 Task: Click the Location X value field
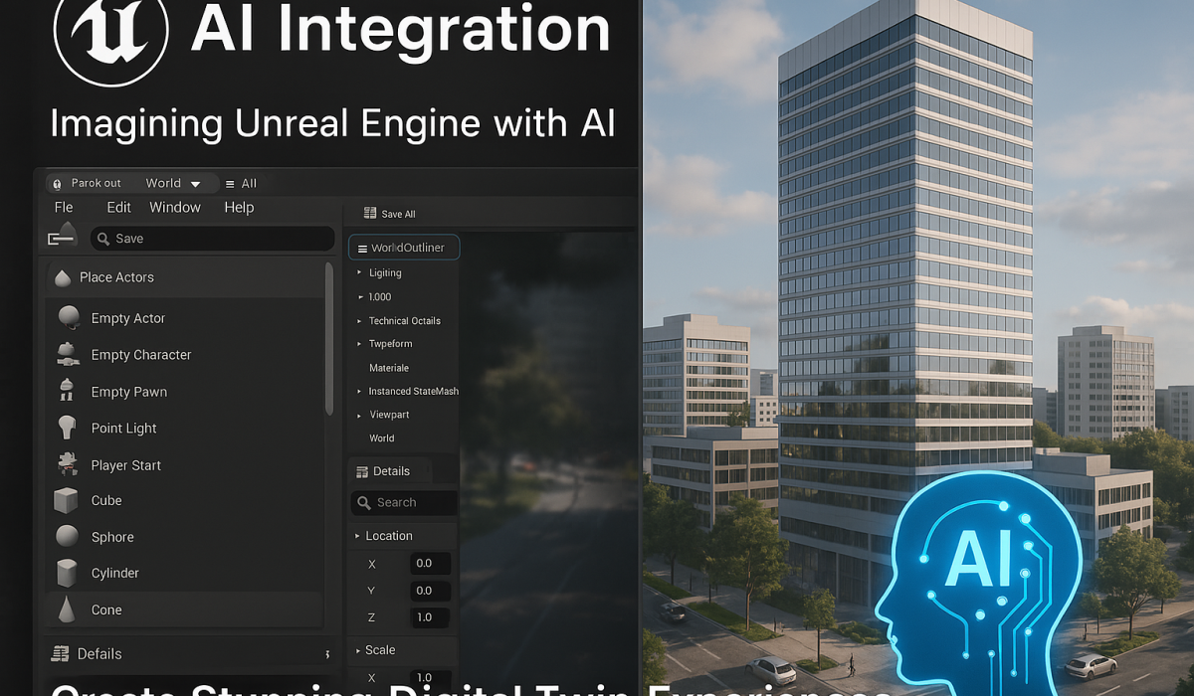[x=430, y=564]
